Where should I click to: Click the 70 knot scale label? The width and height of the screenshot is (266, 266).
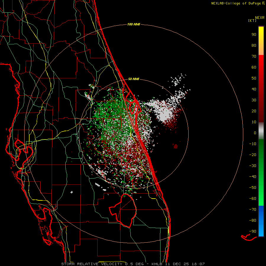click(254, 56)
